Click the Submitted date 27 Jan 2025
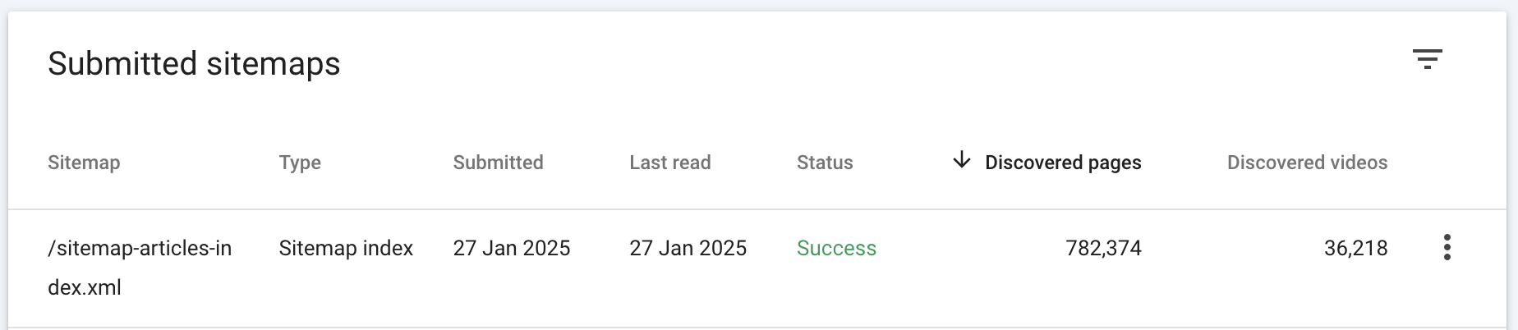 [511, 248]
